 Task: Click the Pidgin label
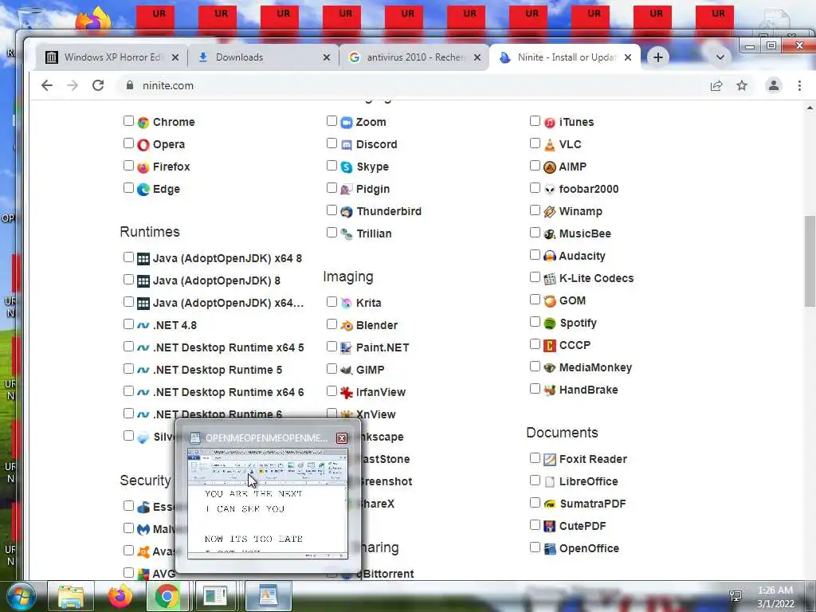(x=373, y=190)
